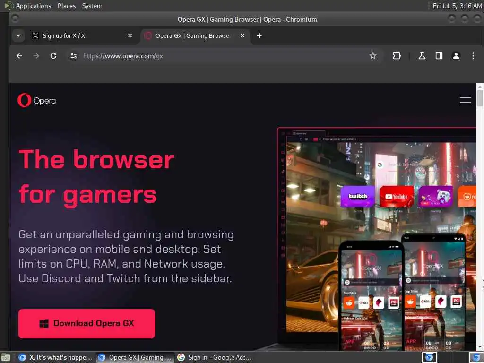This screenshot has width=484, height=363.
Task: Reload the Opera GX page
Action: [53, 56]
